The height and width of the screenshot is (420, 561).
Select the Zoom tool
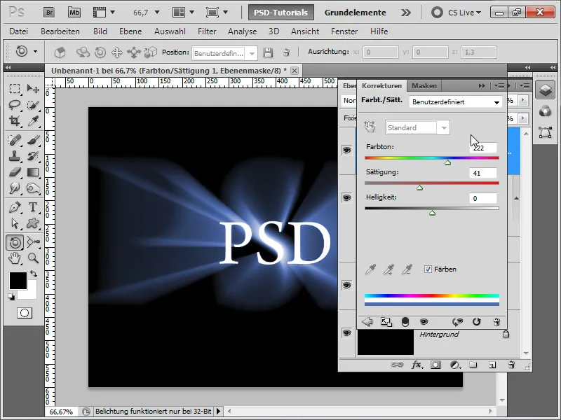pyautogui.click(x=33, y=258)
